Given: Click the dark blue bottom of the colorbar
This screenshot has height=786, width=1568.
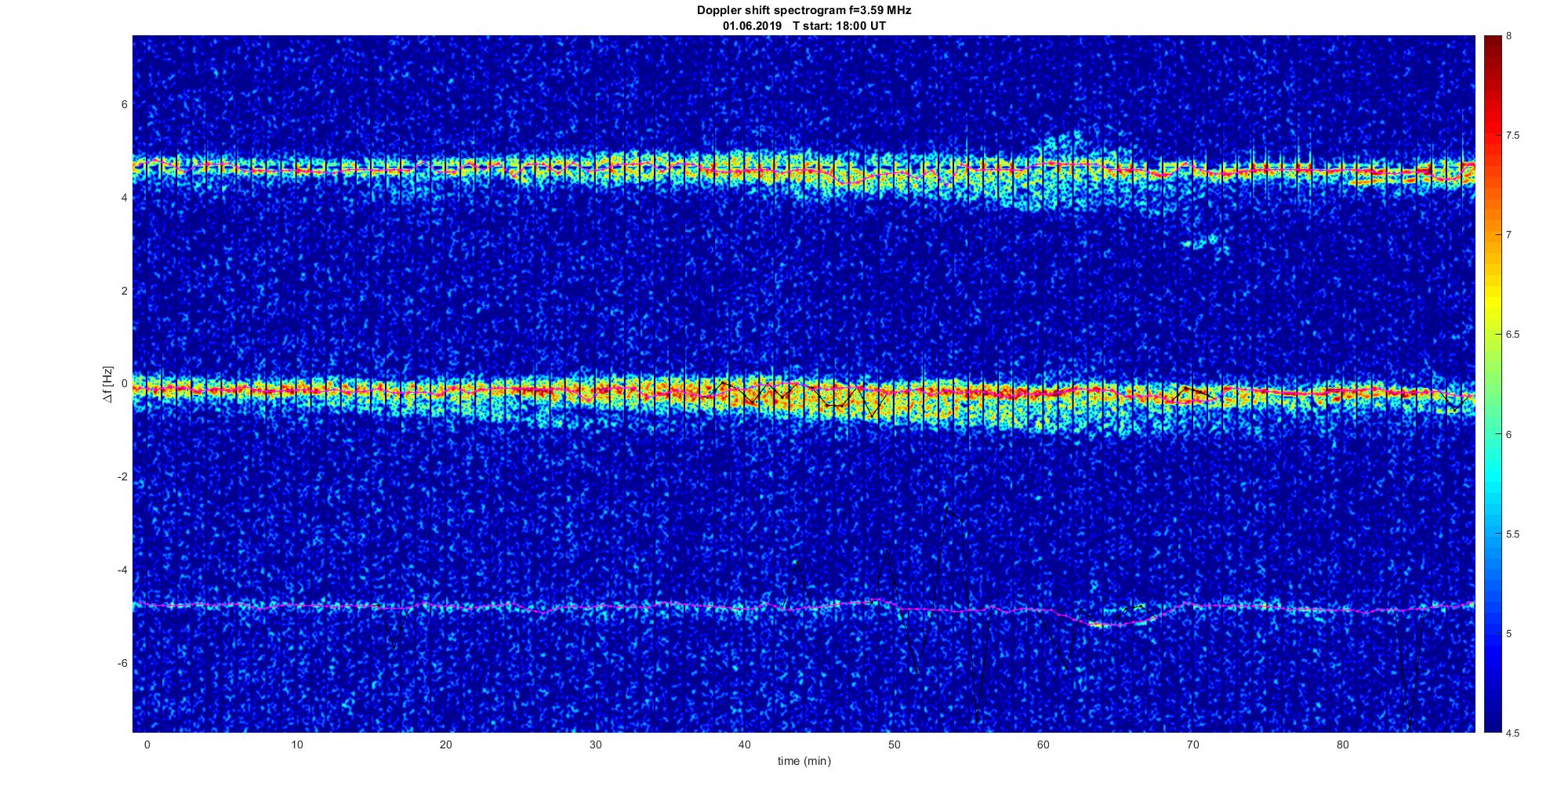Looking at the screenshot, I should point(1492,721).
